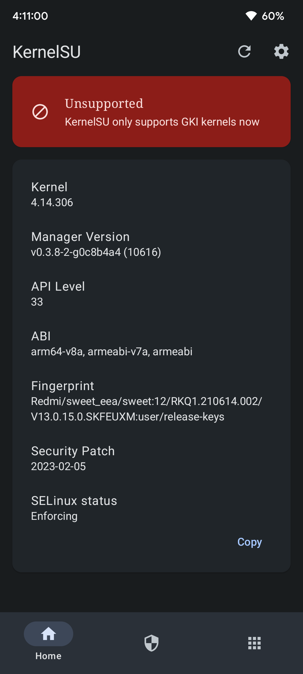Open the Superuser shield tab

point(151,643)
